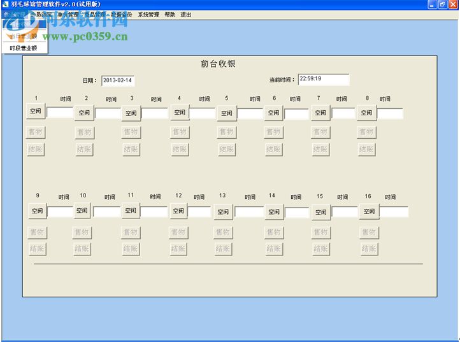
Task: Open the 系统管理 menu
Action: 148,15
